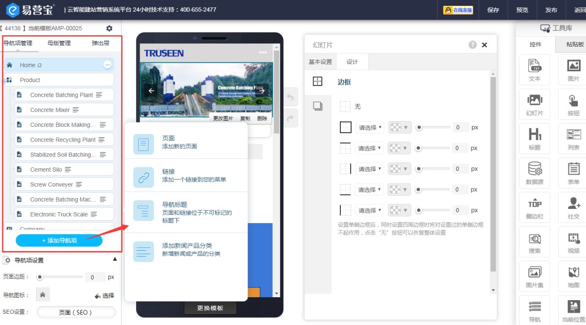Open the first border color picker dropdown
This screenshot has width=586, height=325.
point(399,127)
